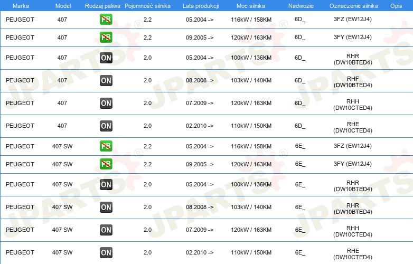
Task: Select 08.2008 -> in the 6E_ row
Action: click(200, 207)
